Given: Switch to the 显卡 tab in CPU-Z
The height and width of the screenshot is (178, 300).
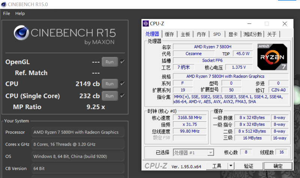Looking at the screenshot, I should tap(233, 34).
